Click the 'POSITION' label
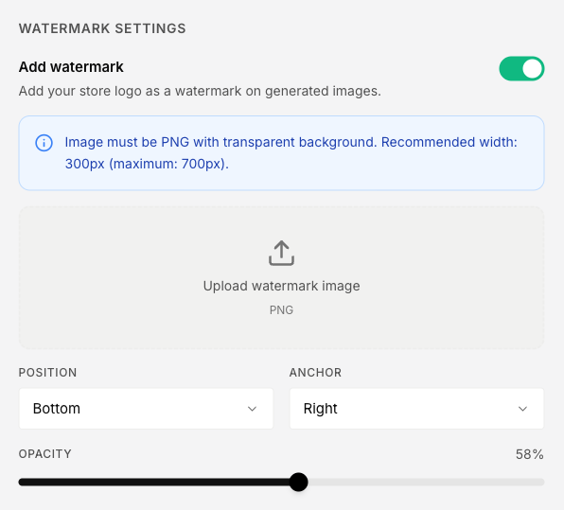The height and width of the screenshot is (510, 564). pyautogui.click(x=47, y=372)
